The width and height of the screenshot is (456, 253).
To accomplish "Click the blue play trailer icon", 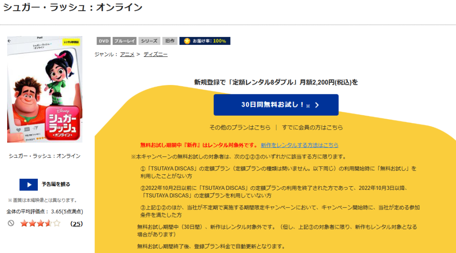I will [28, 185].
